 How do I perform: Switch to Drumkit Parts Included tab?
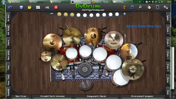click(53, 96)
